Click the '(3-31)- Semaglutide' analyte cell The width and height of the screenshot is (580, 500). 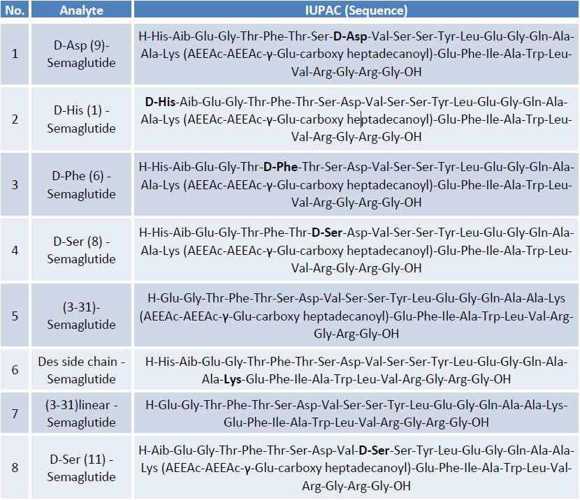[x=81, y=316]
